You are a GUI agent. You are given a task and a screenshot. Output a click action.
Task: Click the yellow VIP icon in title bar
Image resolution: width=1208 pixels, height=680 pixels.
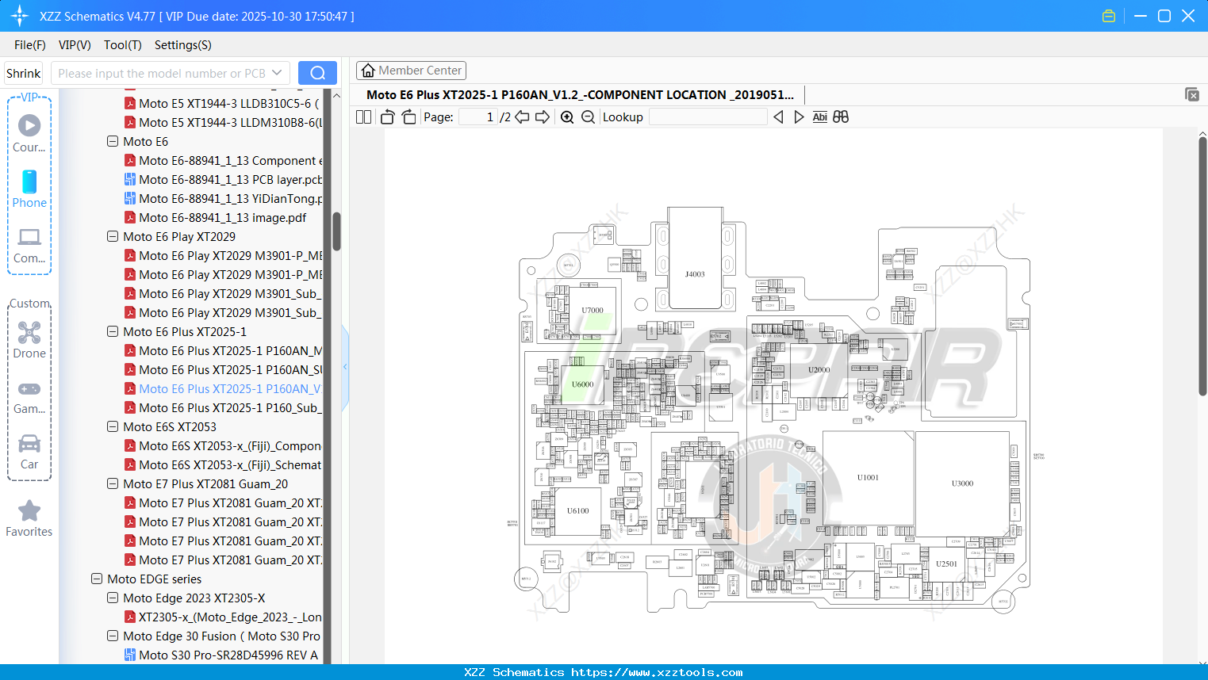click(1109, 16)
